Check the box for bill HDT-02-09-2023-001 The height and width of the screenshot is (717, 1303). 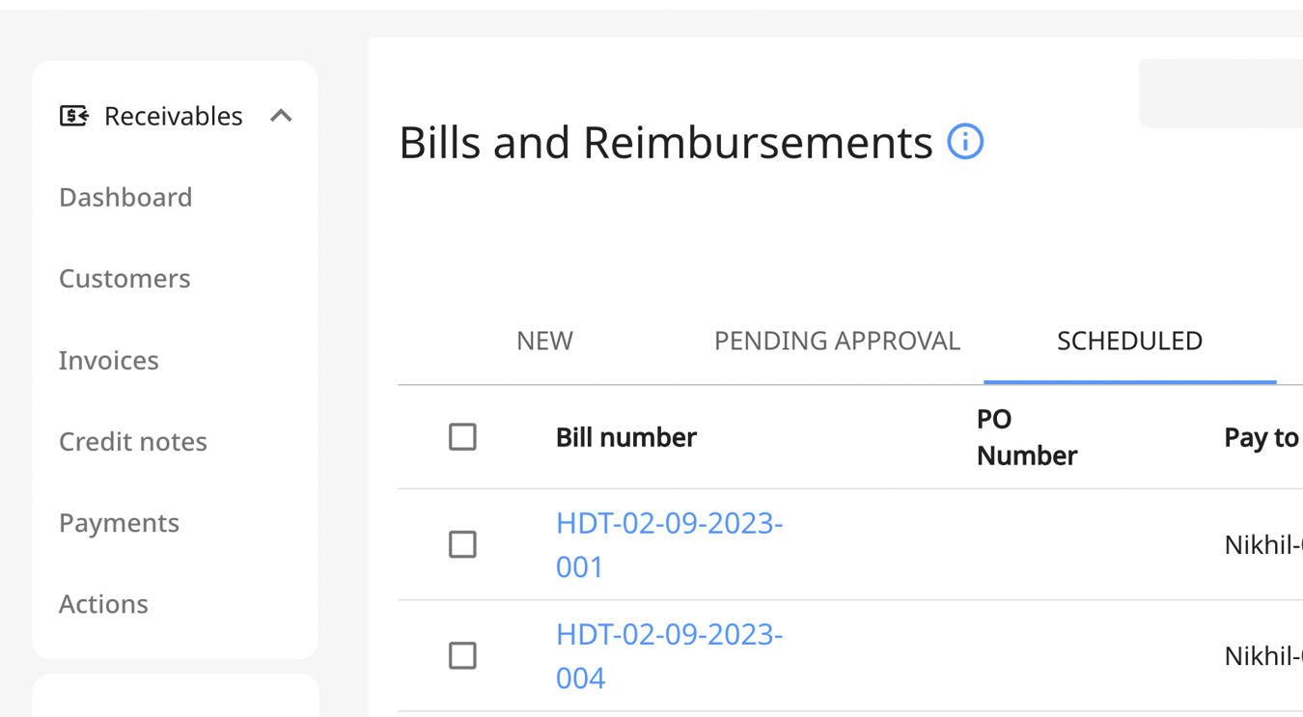462,544
